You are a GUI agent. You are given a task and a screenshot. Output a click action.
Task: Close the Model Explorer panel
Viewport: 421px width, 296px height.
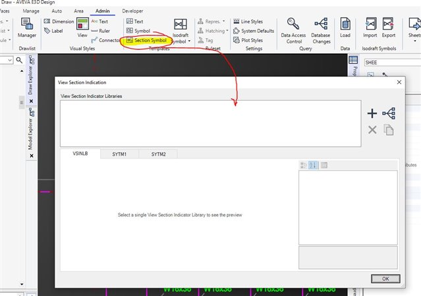[32, 156]
